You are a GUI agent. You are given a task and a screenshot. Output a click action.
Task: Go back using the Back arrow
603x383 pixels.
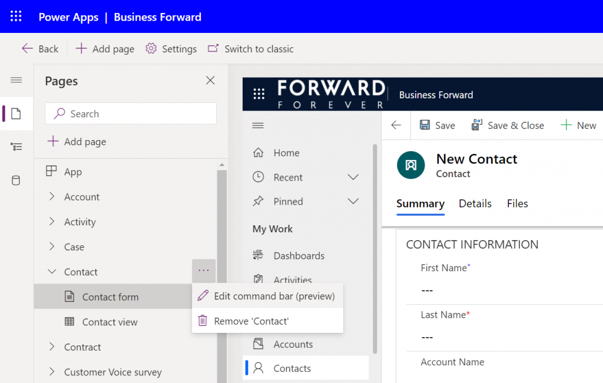click(x=40, y=49)
